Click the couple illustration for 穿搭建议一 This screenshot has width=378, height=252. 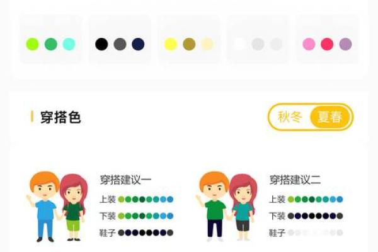(x=57, y=207)
